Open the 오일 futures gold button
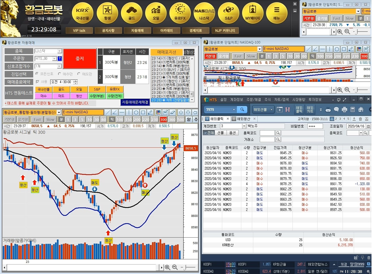Screen dimensions: 372x274 coord(156,13)
